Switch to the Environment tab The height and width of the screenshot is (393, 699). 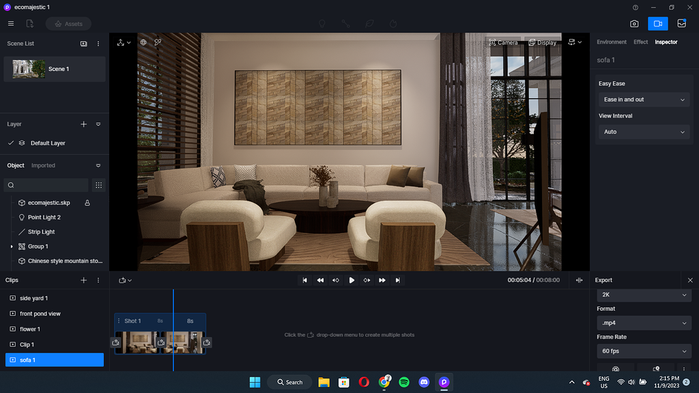tap(612, 42)
